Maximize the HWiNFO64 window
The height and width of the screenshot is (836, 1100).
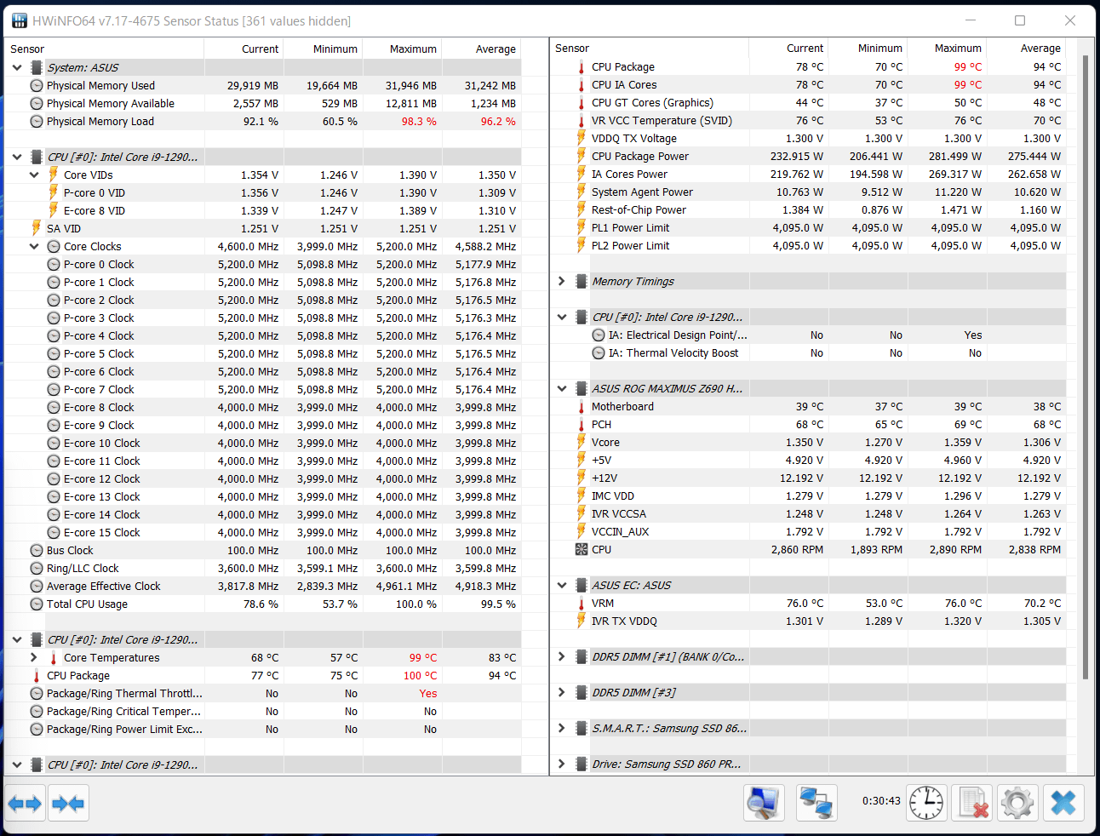pos(1020,20)
